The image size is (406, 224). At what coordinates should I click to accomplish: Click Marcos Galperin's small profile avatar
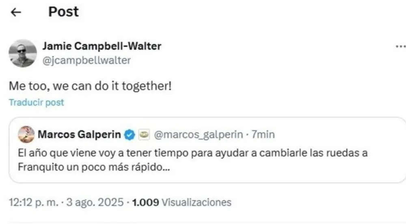click(x=26, y=135)
